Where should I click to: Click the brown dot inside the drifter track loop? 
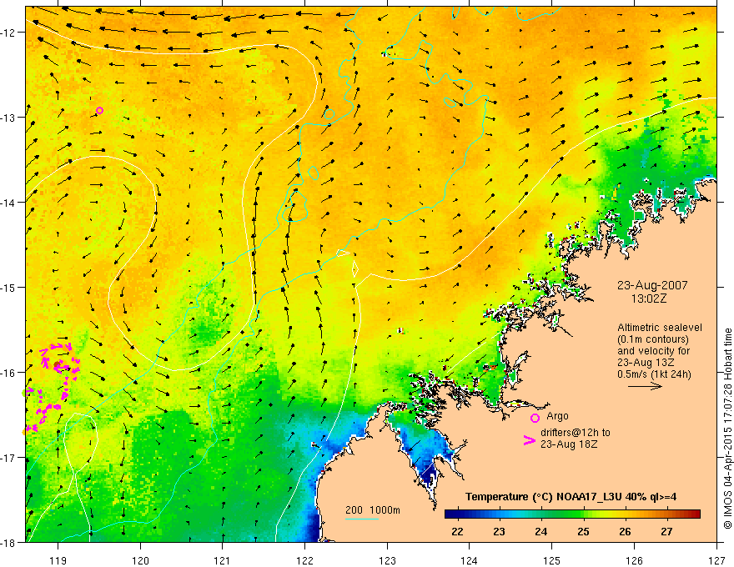pos(57,364)
